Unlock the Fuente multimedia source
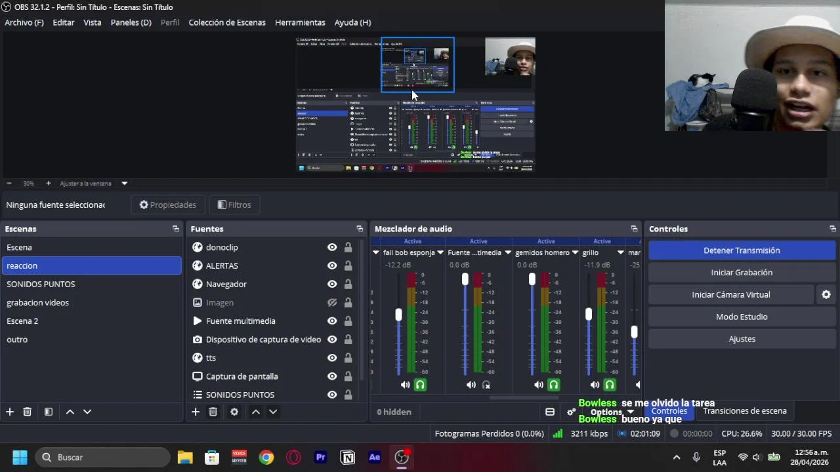The image size is (840, 472). 348,321
